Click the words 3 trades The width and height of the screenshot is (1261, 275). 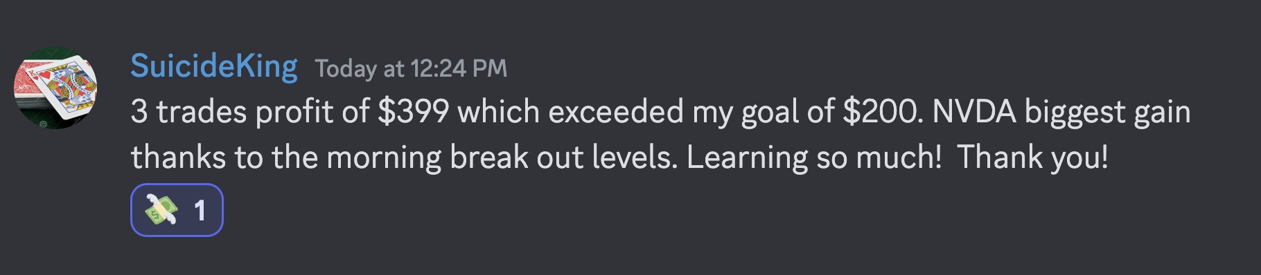[188, 112]
